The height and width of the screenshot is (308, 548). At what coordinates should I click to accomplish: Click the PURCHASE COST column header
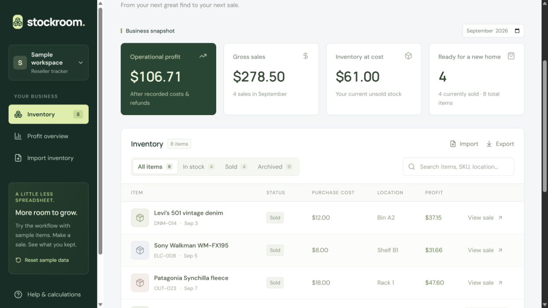pyautogui.click(x=333, y=192)
